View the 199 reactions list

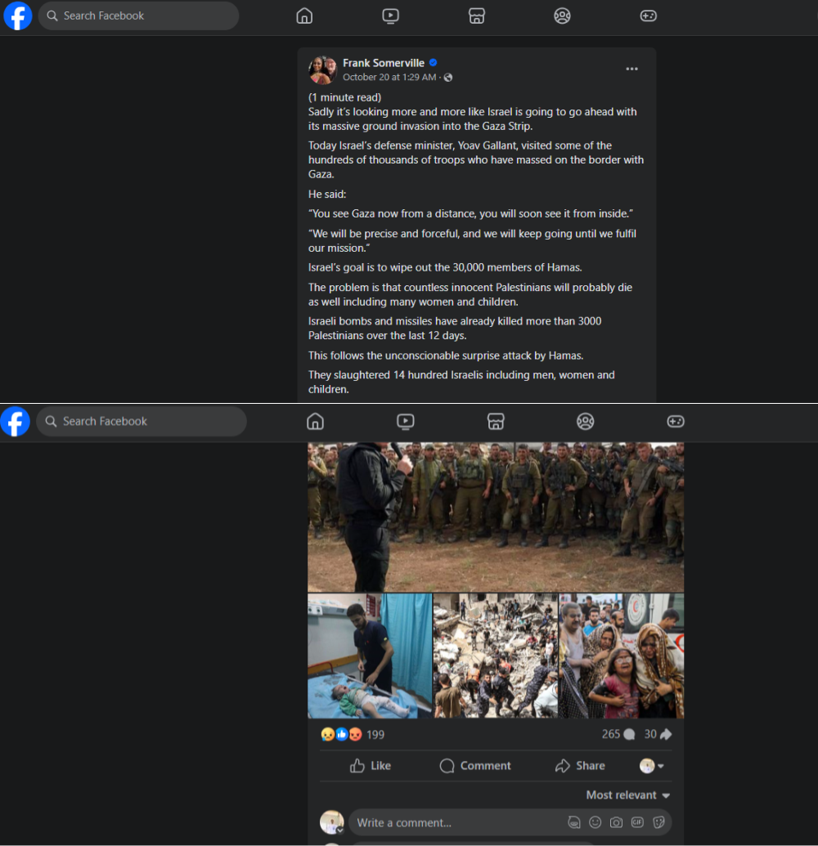pos(375,735)
